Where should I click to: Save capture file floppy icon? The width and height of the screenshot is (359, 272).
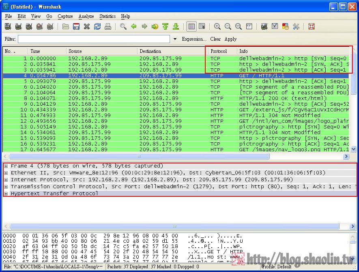[x=76, y=26]
